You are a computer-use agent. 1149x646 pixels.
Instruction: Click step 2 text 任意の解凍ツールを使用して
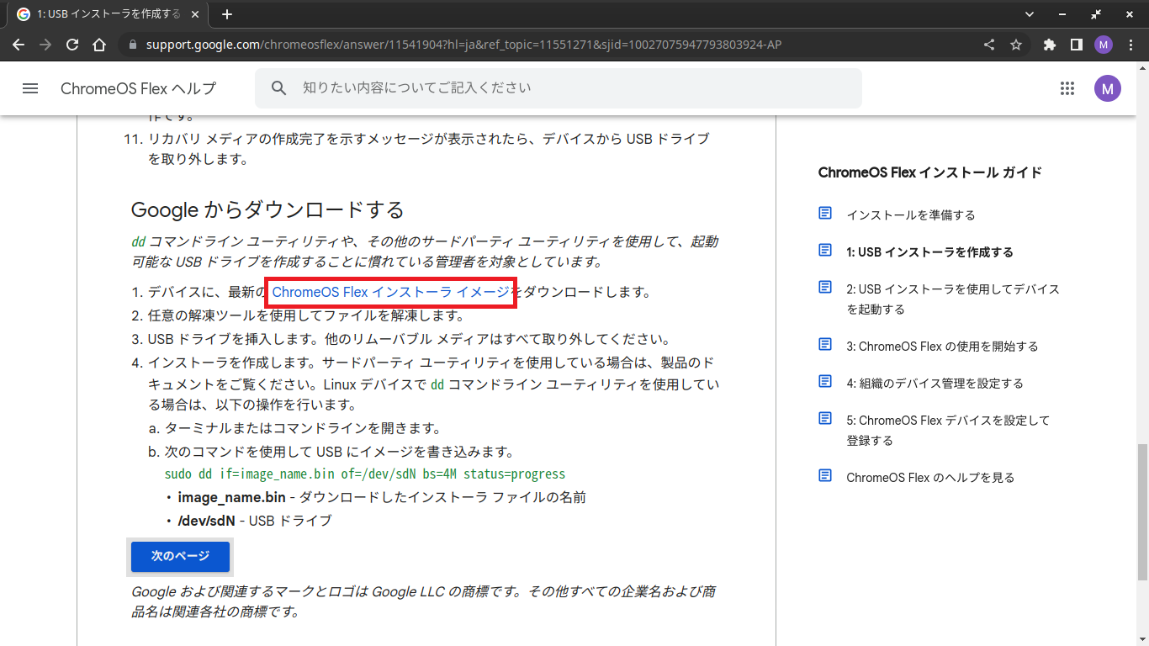pos(306,316)
